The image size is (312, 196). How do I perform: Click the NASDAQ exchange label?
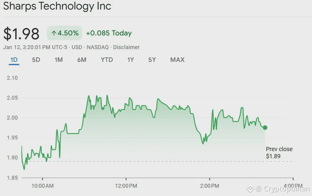tap(98, 47)
